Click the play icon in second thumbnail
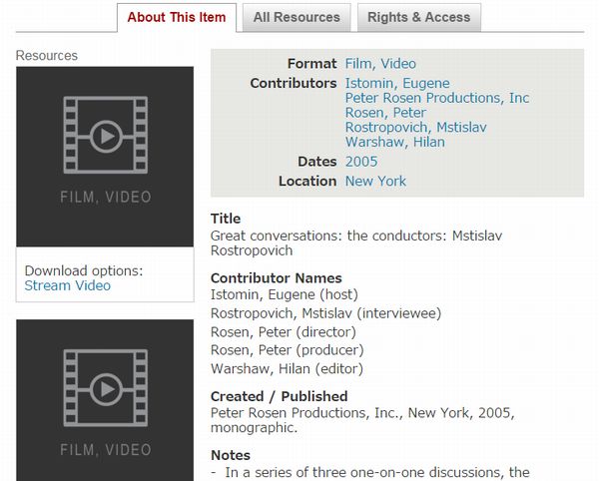 (106, 388)
